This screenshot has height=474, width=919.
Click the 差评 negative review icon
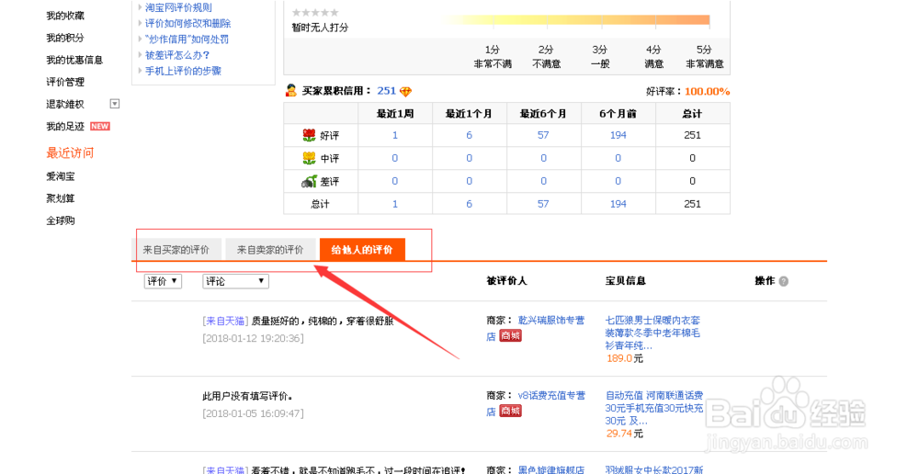(x=309, y=182)
